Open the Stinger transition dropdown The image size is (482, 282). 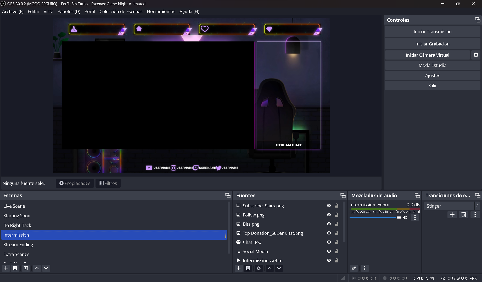[x=452, y=206]
